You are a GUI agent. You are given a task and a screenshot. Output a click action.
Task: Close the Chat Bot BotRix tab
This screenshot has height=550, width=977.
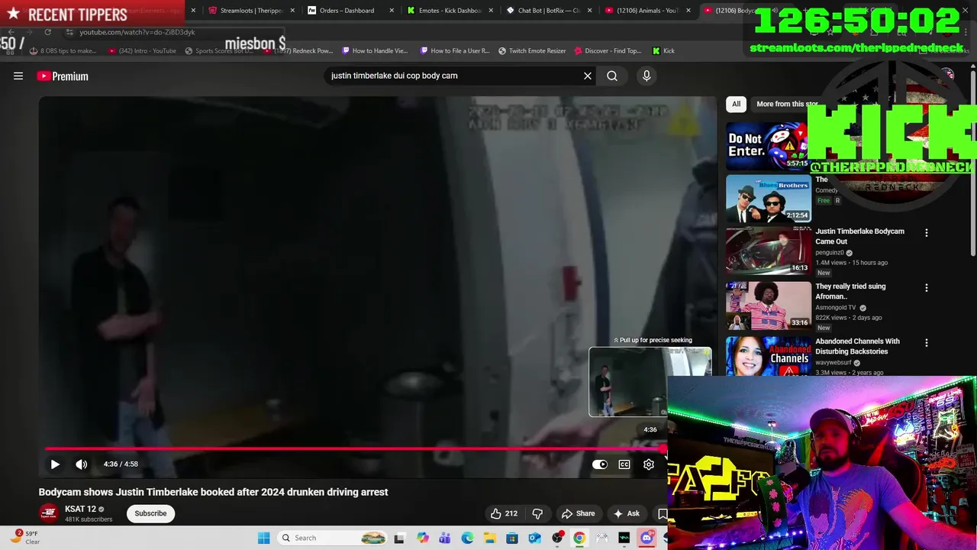(591, 11)
